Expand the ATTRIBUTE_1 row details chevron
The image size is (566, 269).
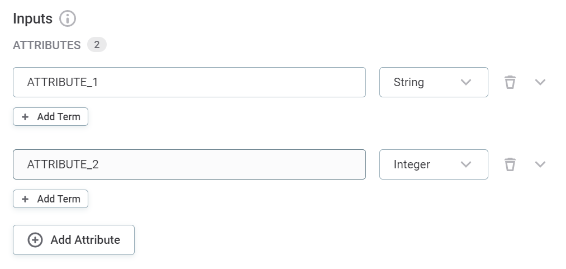point(540,82)
